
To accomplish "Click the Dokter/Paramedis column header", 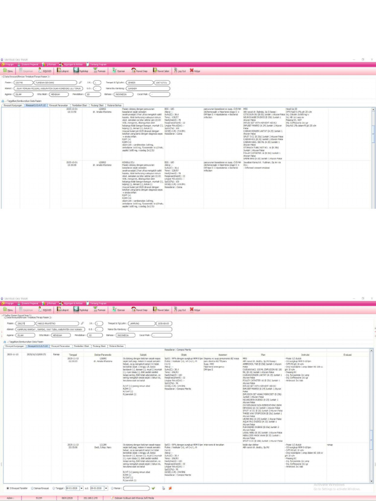I will pyautogui.click(x=103, y=354).
